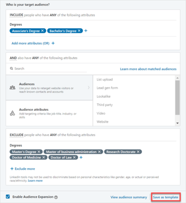
Task: Remove the Associate's Degree tag
Action: click(x=43, y=31)
